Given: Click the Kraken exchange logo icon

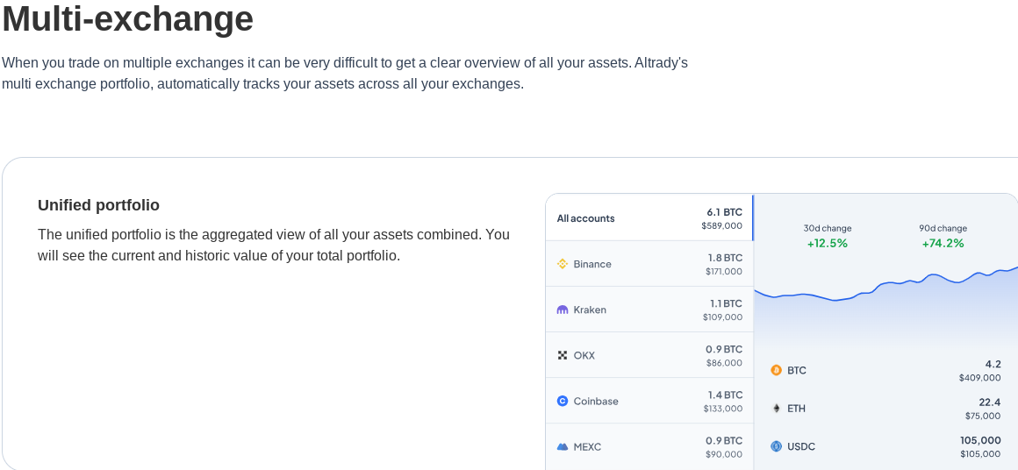Looking at the screenshot, I should pos(563,310).
